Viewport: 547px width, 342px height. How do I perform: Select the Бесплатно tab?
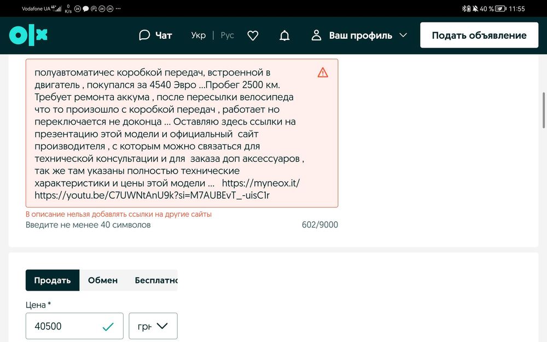pos(155,280)
